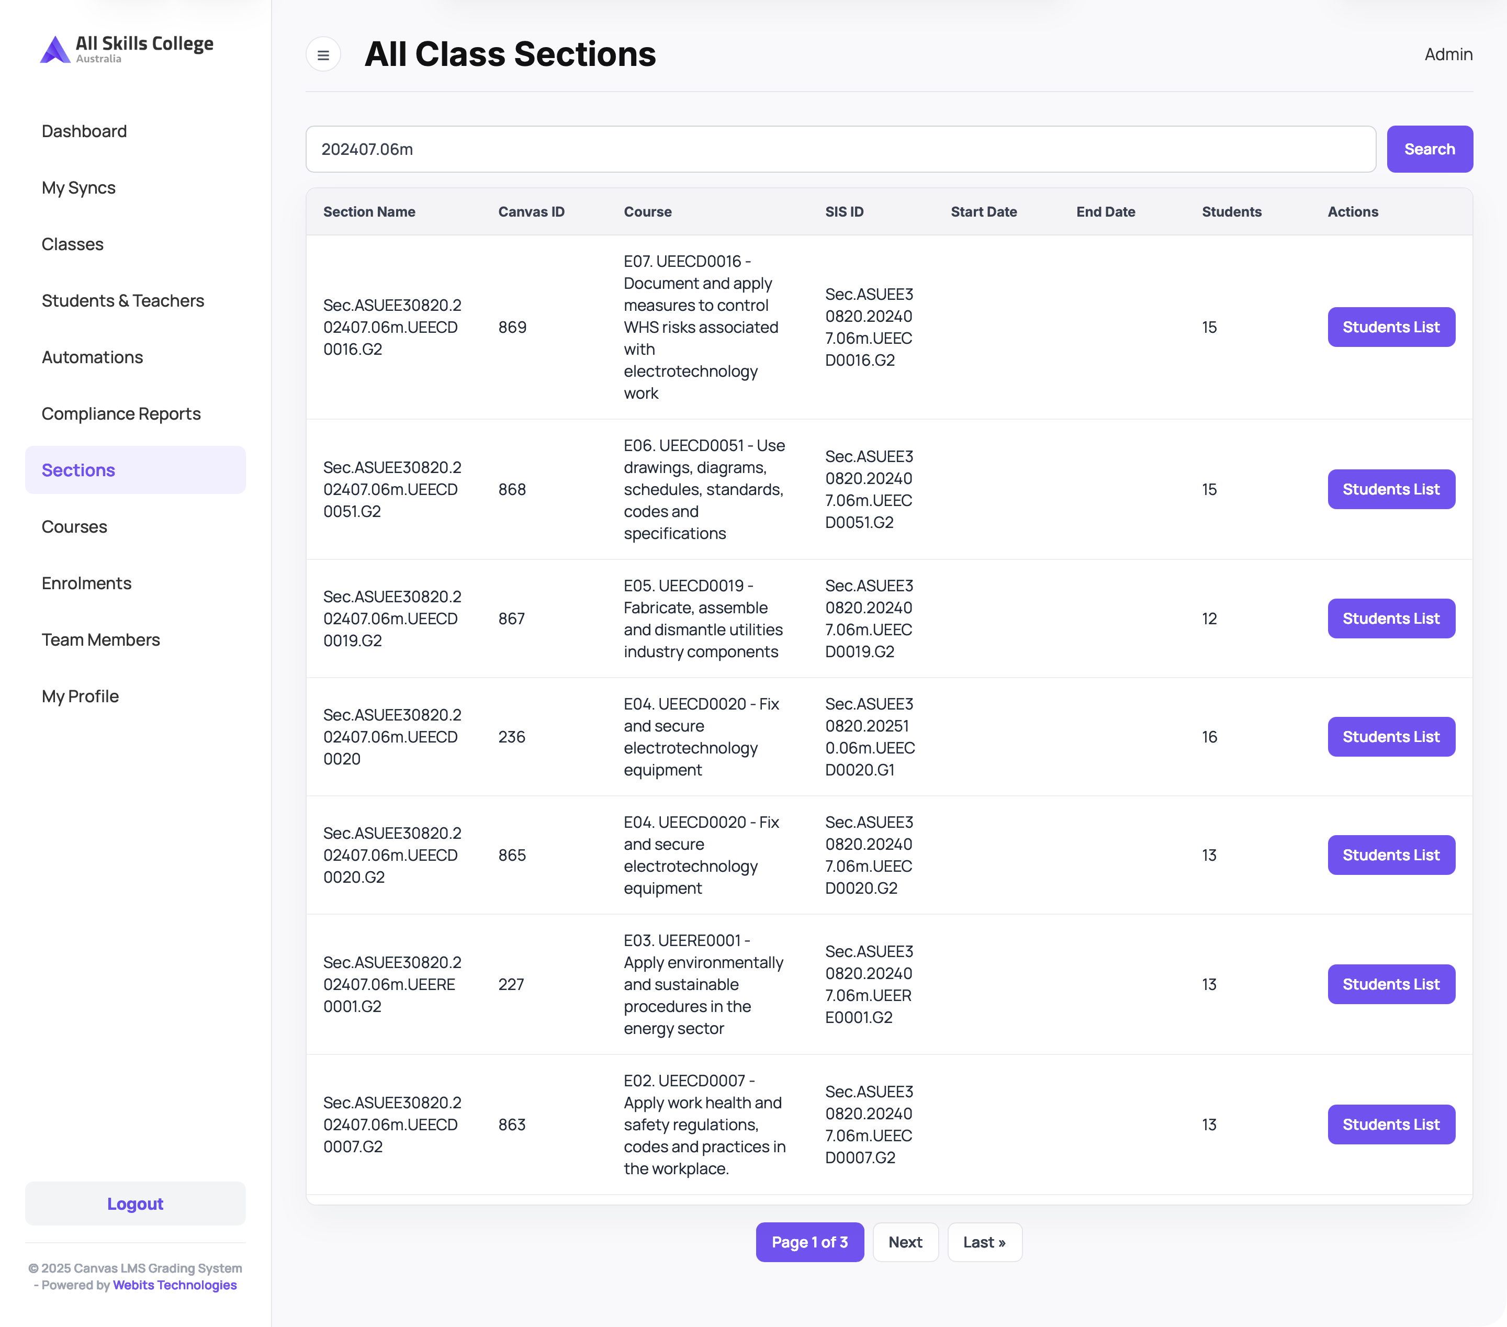Click the E07. UEECD0016 course description
The height and width of the screenshot is (1327, 1507).
click(x=701, y=328)
